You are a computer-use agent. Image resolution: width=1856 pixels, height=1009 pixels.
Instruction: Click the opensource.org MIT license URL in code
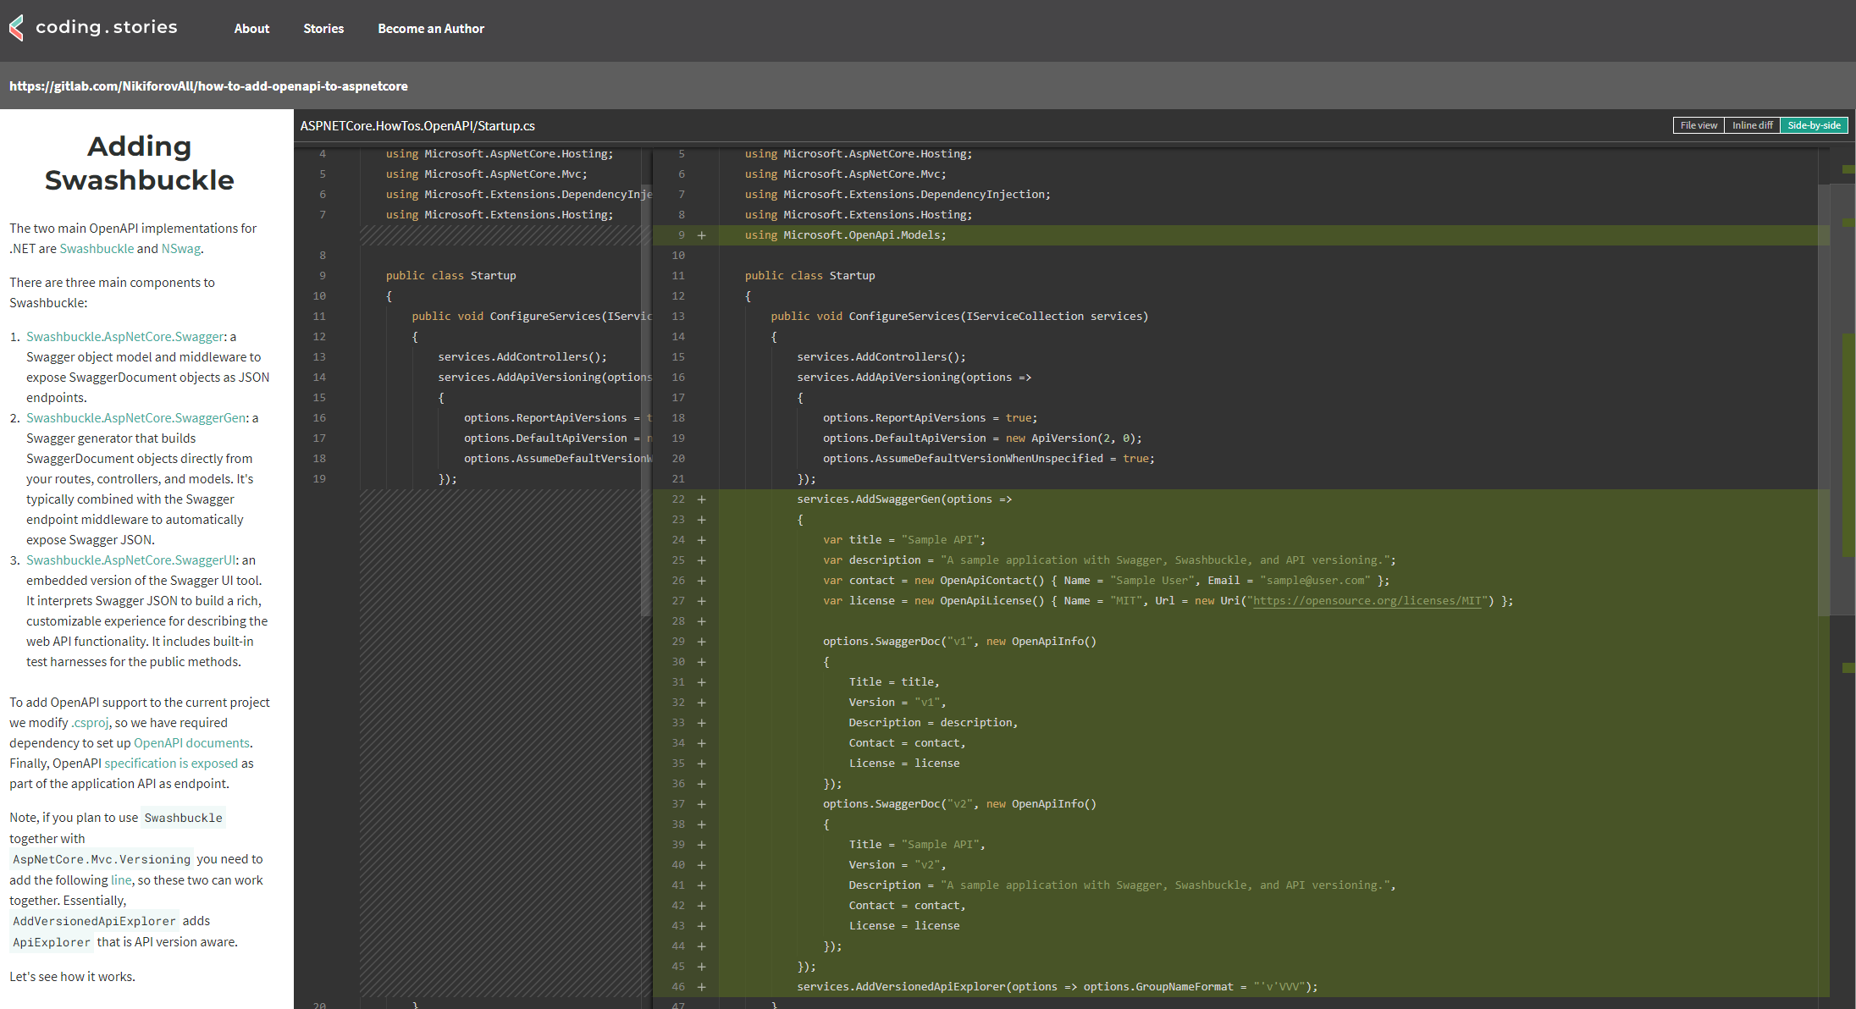coord(1367,601)
